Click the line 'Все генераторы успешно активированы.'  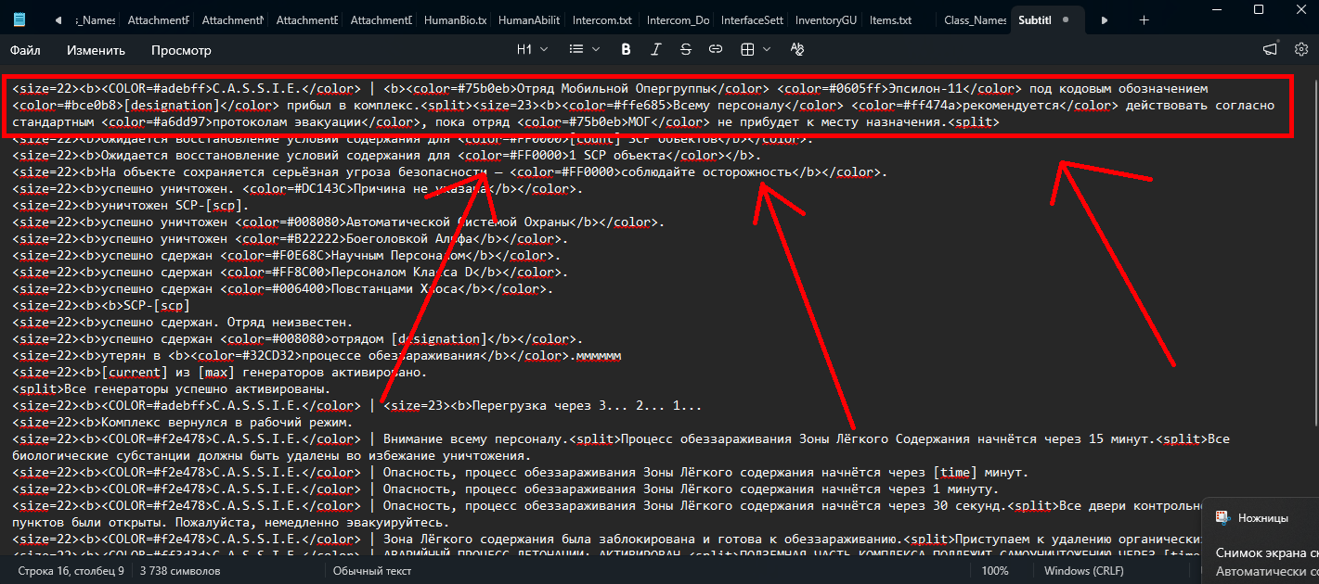click(x=171, y=389)
